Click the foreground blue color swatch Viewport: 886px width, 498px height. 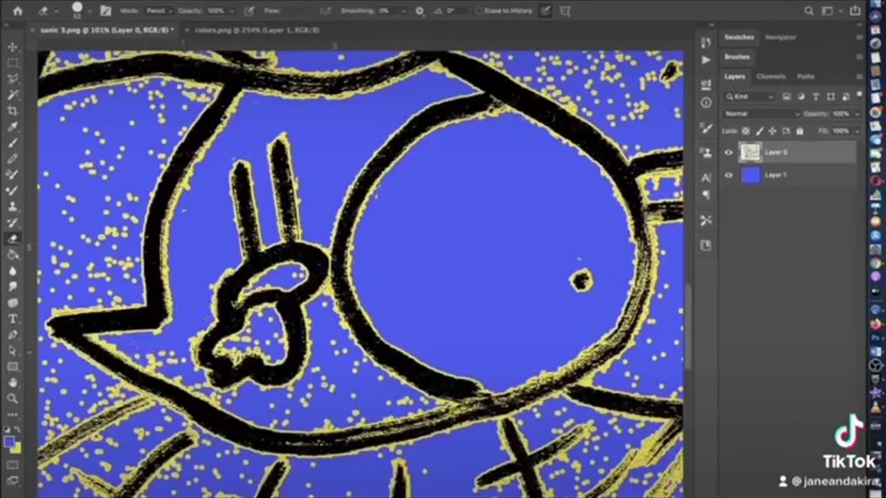tap(8, 442)
